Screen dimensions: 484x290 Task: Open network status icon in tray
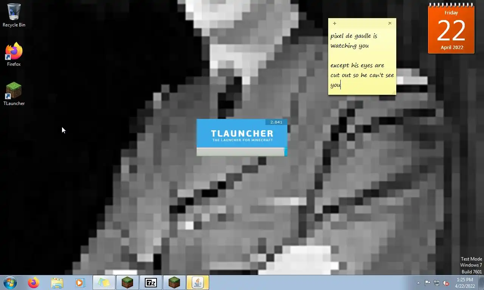[x=437, y=283]
